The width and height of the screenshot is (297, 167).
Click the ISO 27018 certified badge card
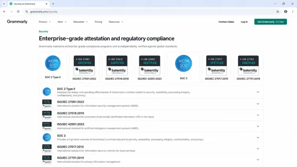tap(117, 67)
